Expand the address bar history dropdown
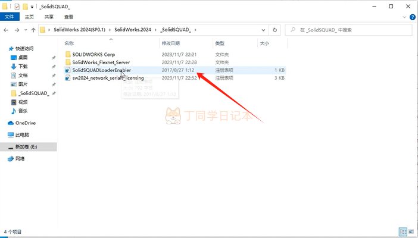This screenshot has height=238, width=418. (x=263, y=30)
